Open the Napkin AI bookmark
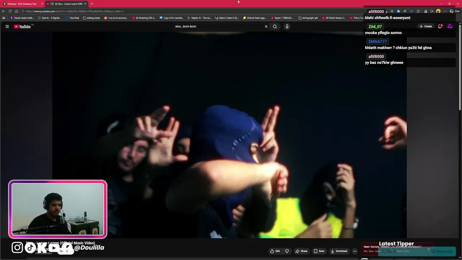 (x=199, y=18)
